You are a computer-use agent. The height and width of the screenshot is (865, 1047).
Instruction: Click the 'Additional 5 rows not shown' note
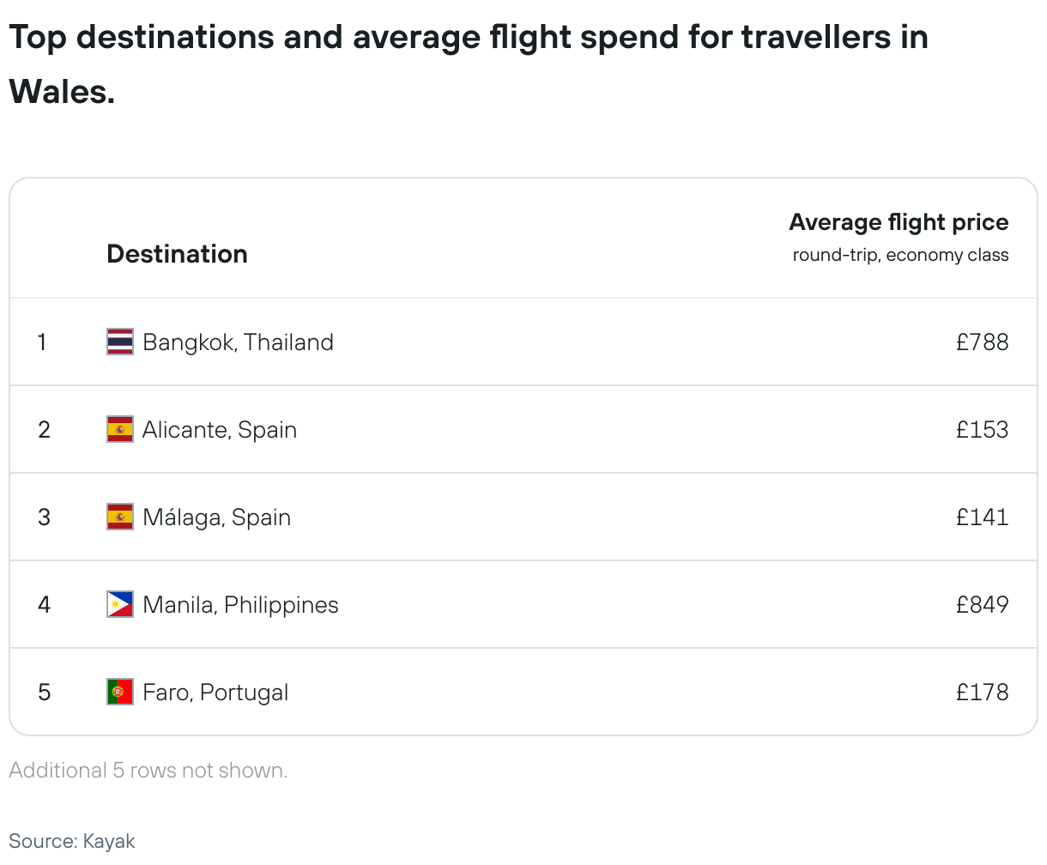[148, 771]
